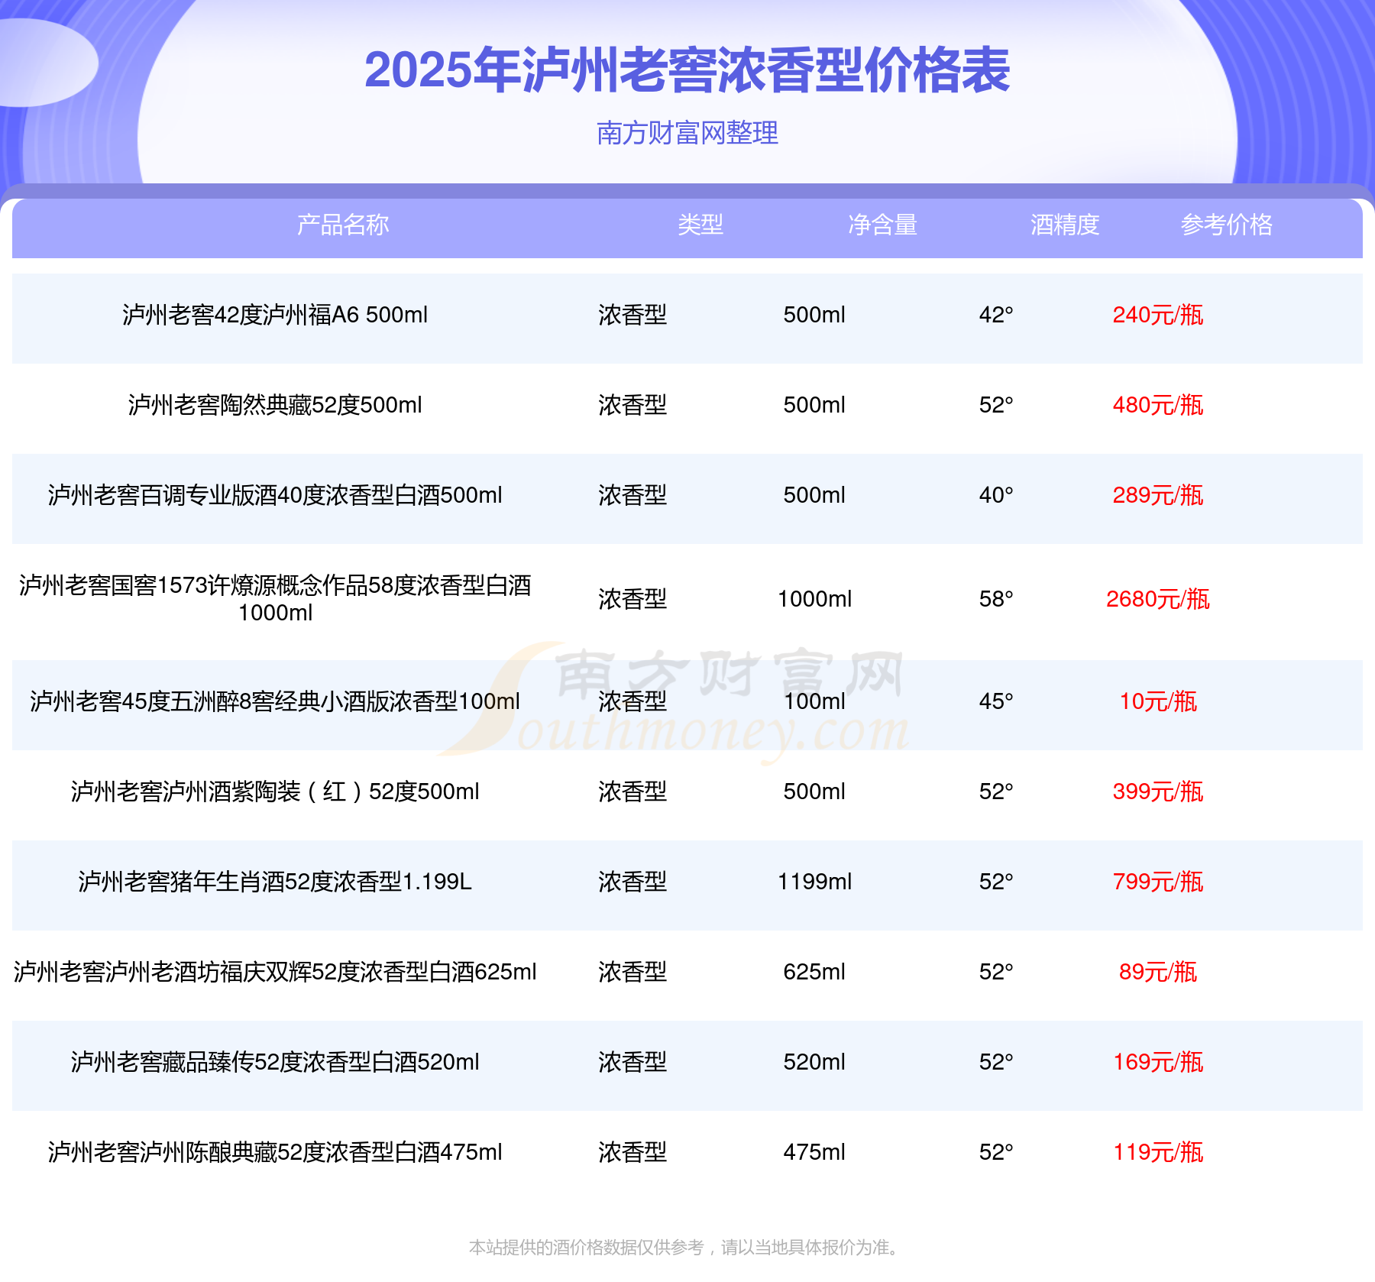Select the price 119元/瓶

[x=1158, y=1152]
